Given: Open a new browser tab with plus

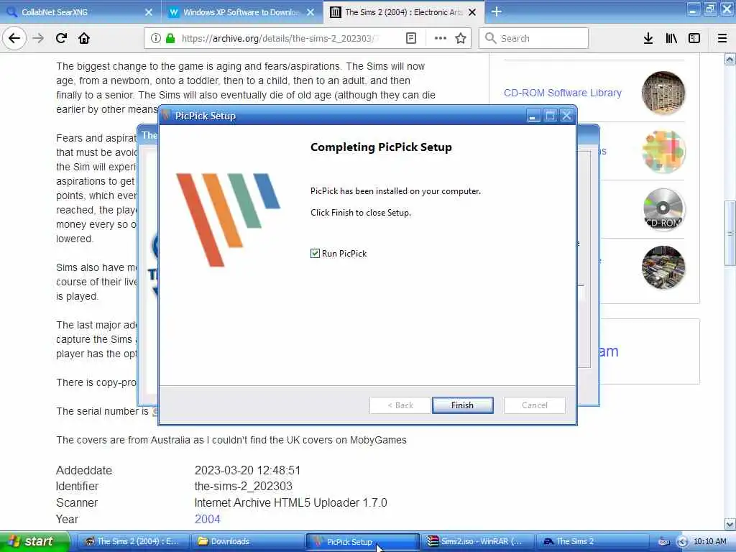Looking at the screenshot, I should point(497,11).
